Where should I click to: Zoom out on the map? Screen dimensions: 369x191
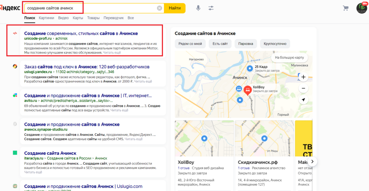pos(303,88)
